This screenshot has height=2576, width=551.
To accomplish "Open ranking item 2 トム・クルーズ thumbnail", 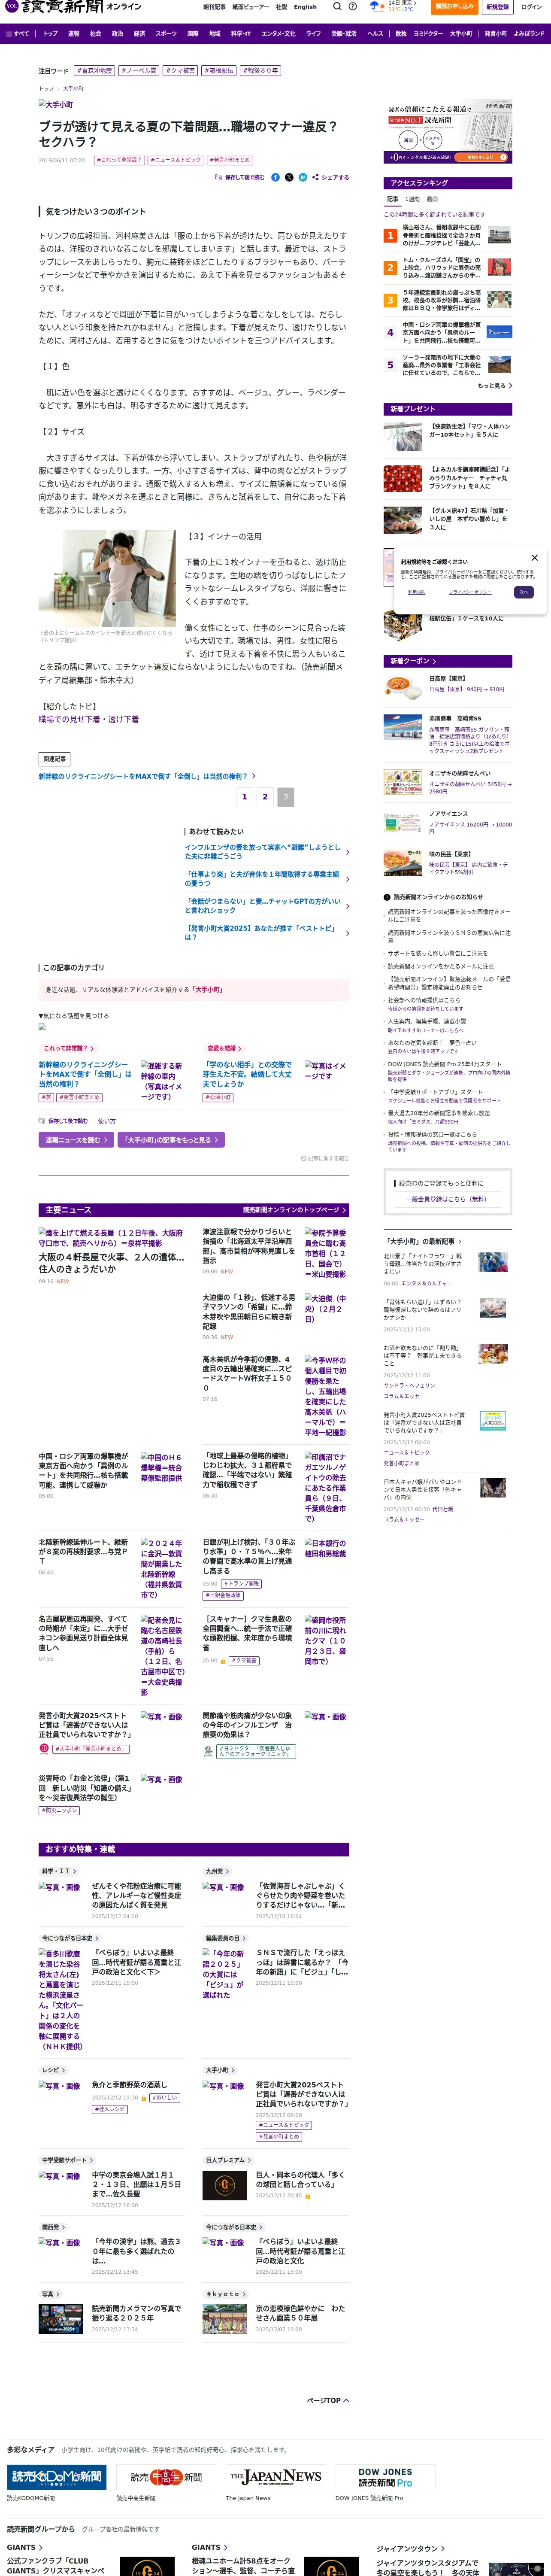I will coord(499,267).
